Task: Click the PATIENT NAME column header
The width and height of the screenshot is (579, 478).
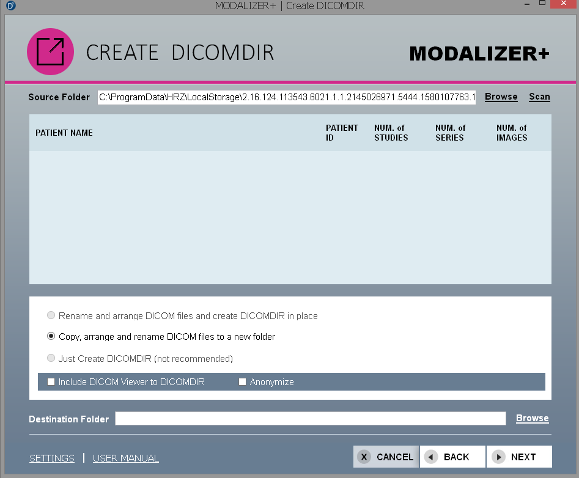Action: 64,133
